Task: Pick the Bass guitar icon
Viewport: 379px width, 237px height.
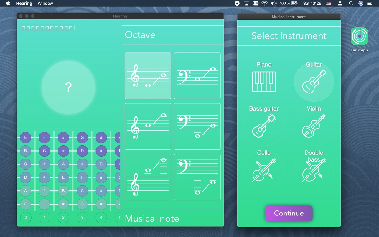Action: pyautogui.click(x=264, y=126)
